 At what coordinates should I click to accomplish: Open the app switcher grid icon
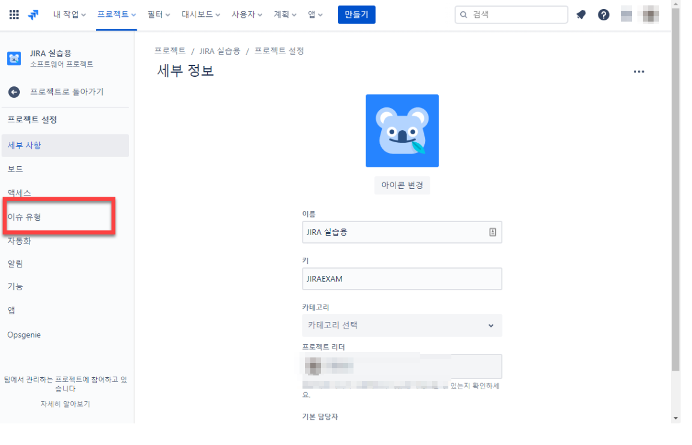(14, 14)
